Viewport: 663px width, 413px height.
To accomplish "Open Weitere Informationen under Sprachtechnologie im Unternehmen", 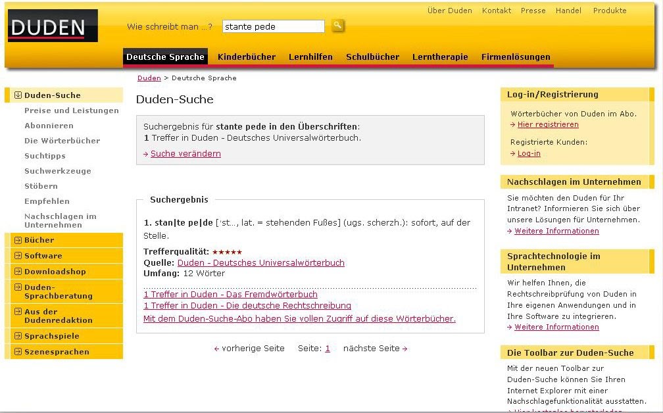I will [556, 327].
